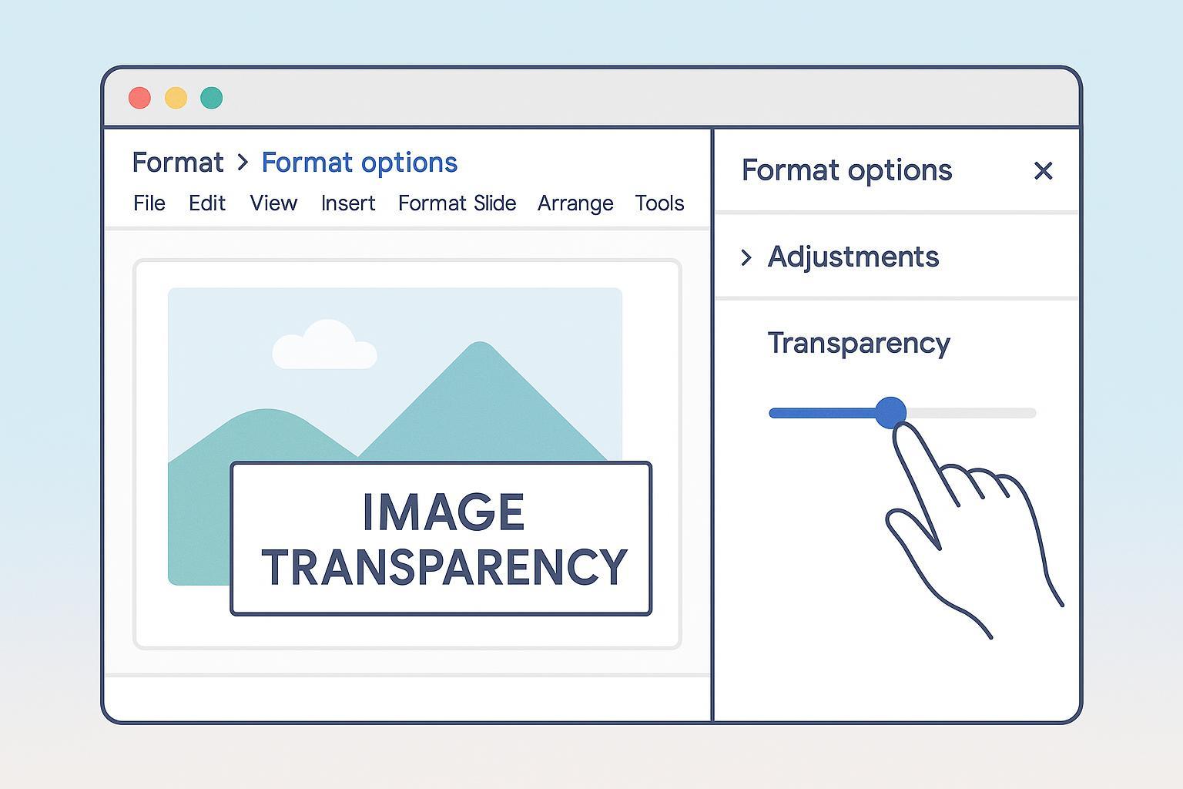Click the Adjustments section heading text

coord(853,257)
